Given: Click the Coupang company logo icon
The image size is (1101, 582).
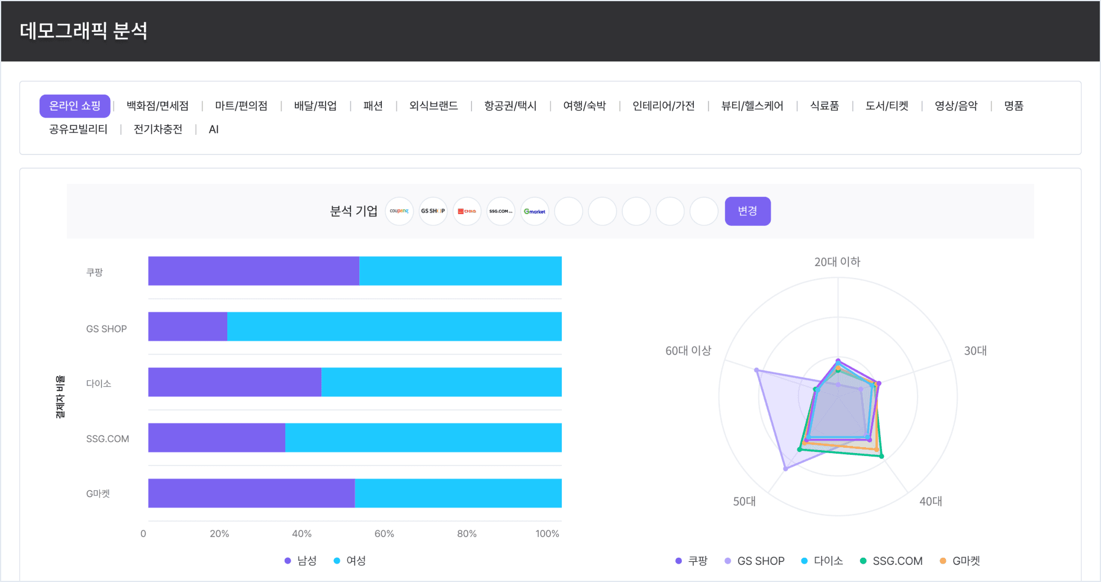Looking at the screenshot, I should [x=400, y=211].
